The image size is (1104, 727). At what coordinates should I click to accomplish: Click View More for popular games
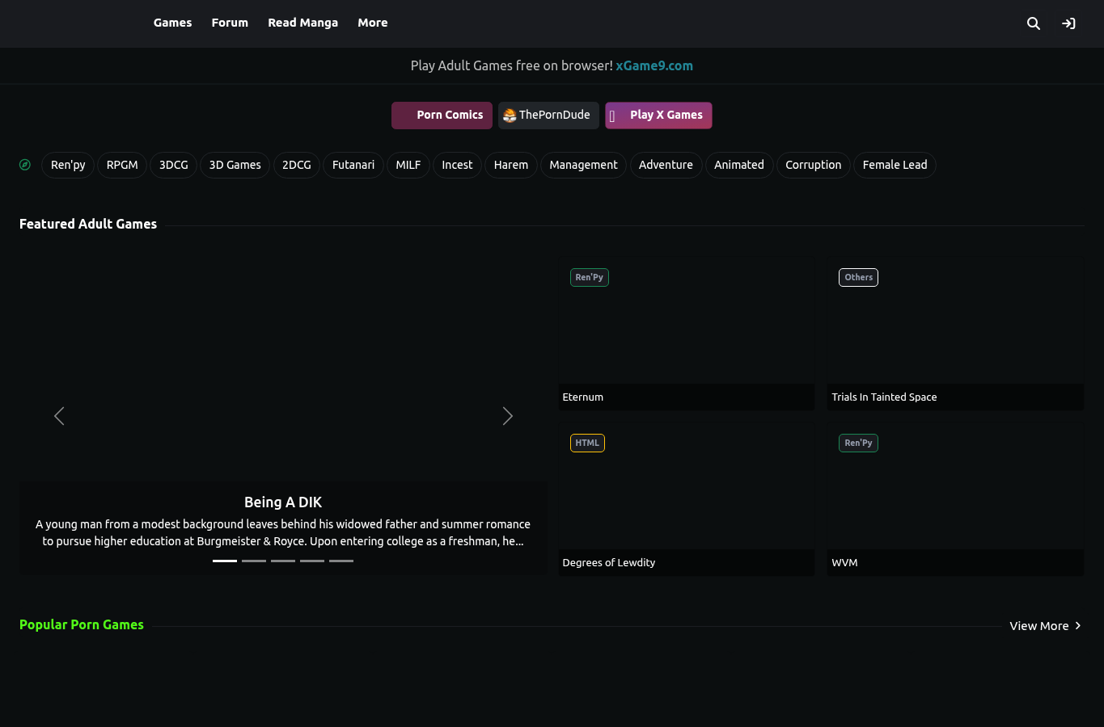pos(1045,626)
